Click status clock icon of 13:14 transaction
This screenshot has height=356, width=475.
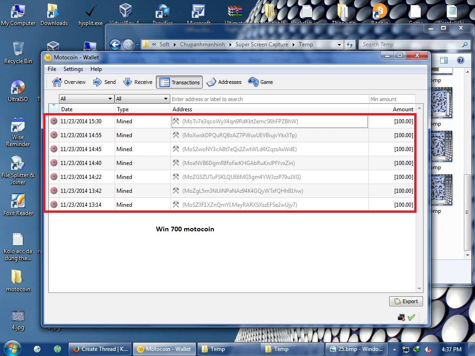click(x=54, y=204)
